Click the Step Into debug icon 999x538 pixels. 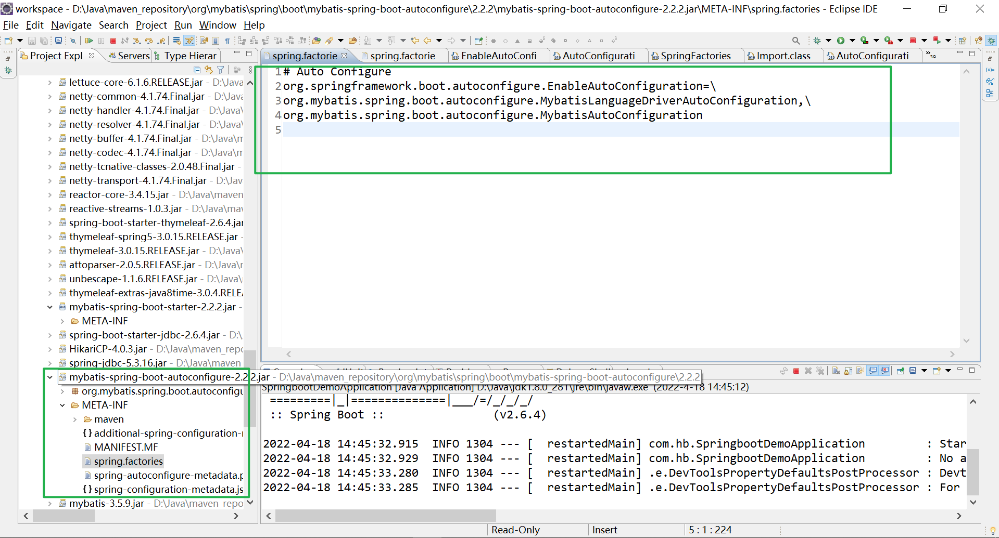137,41
